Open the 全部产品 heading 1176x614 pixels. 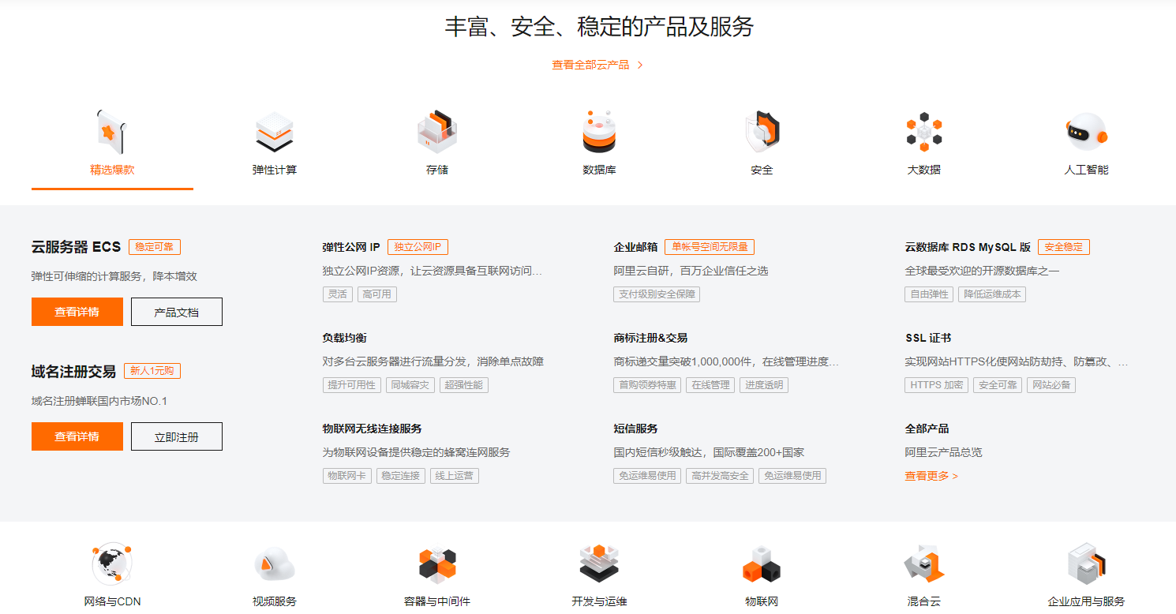point(927,429)
